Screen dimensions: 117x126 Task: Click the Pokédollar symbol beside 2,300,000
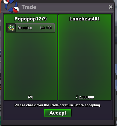coord(77,97)
